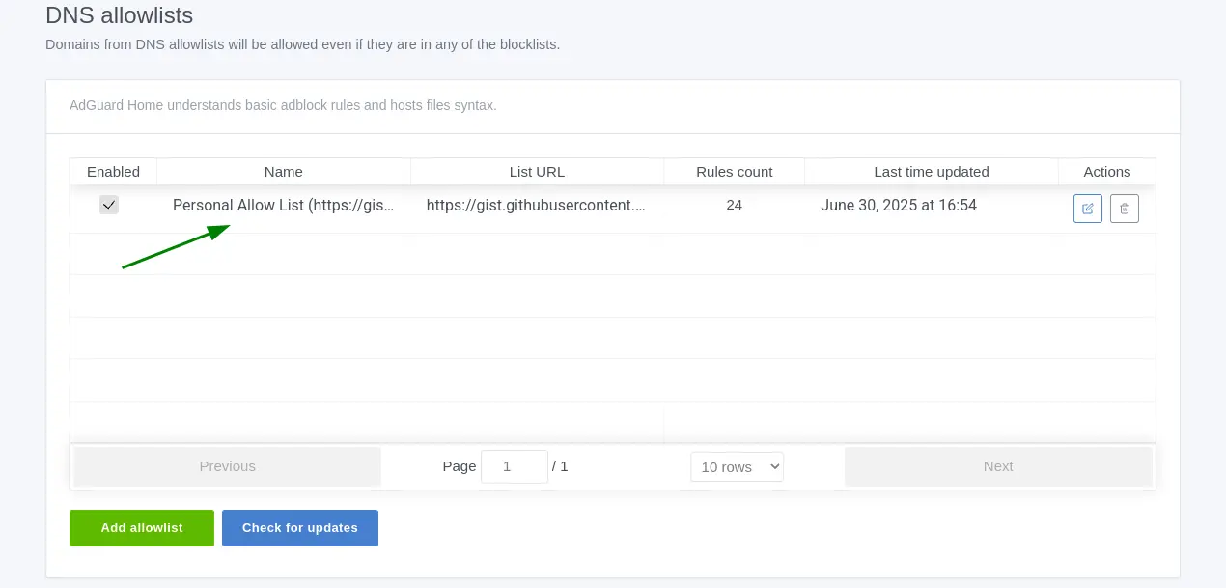Image resolution: width=1226 pixels, height=588 pixels.
Task: Sort by the Last time updated header
Action: point(931,172)
